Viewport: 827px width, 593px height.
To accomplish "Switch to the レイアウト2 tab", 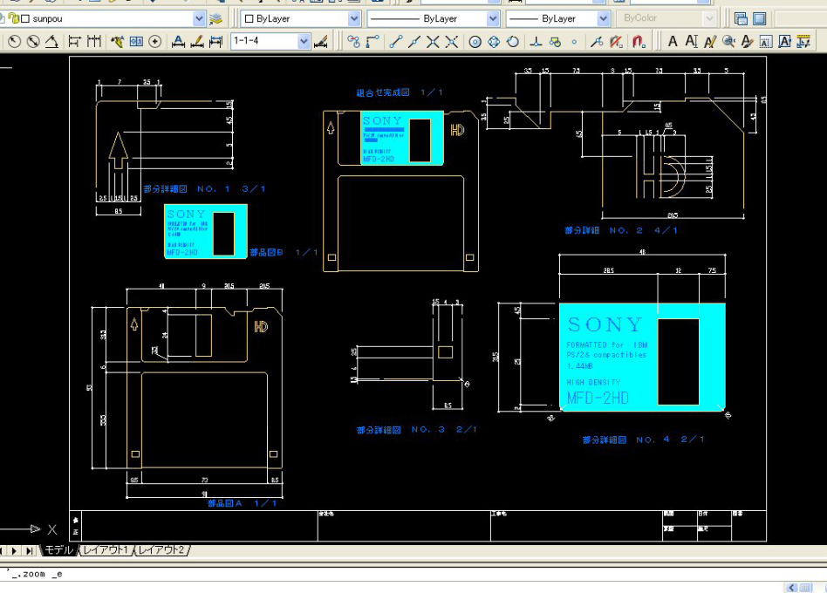I will tap(161, 550).
